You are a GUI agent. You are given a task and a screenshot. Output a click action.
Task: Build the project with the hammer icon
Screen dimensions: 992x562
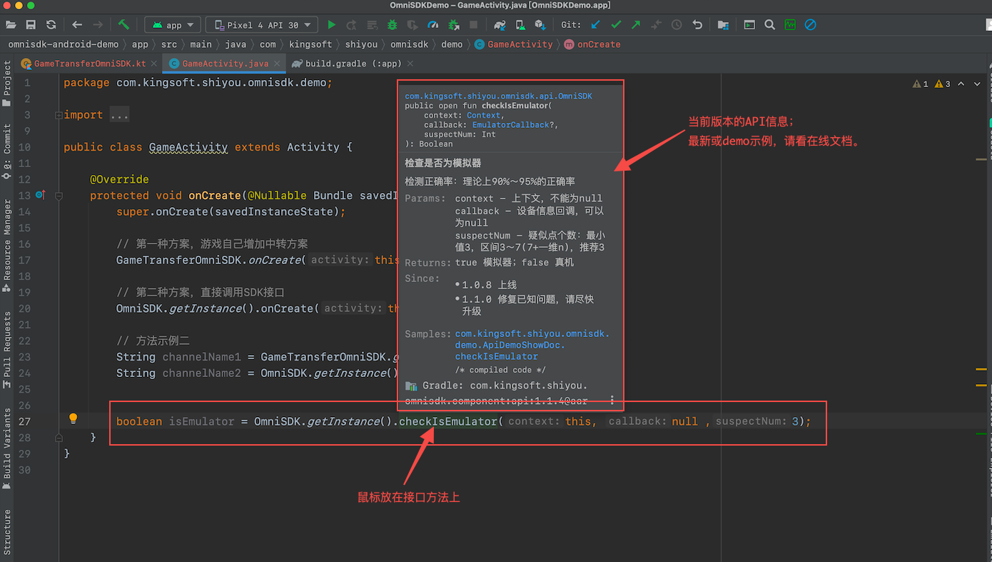(x=123, y=24)
